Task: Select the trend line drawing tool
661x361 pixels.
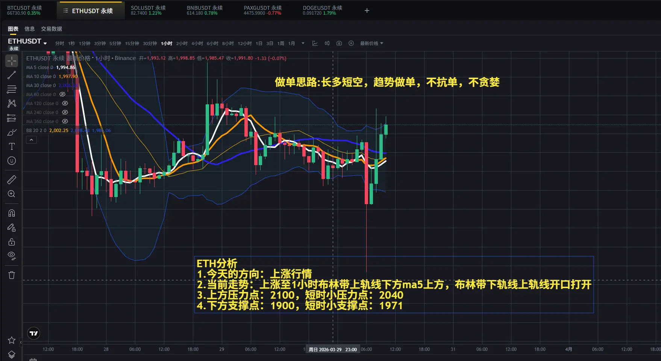Action: pyautogui.click(x=12, y=75)
